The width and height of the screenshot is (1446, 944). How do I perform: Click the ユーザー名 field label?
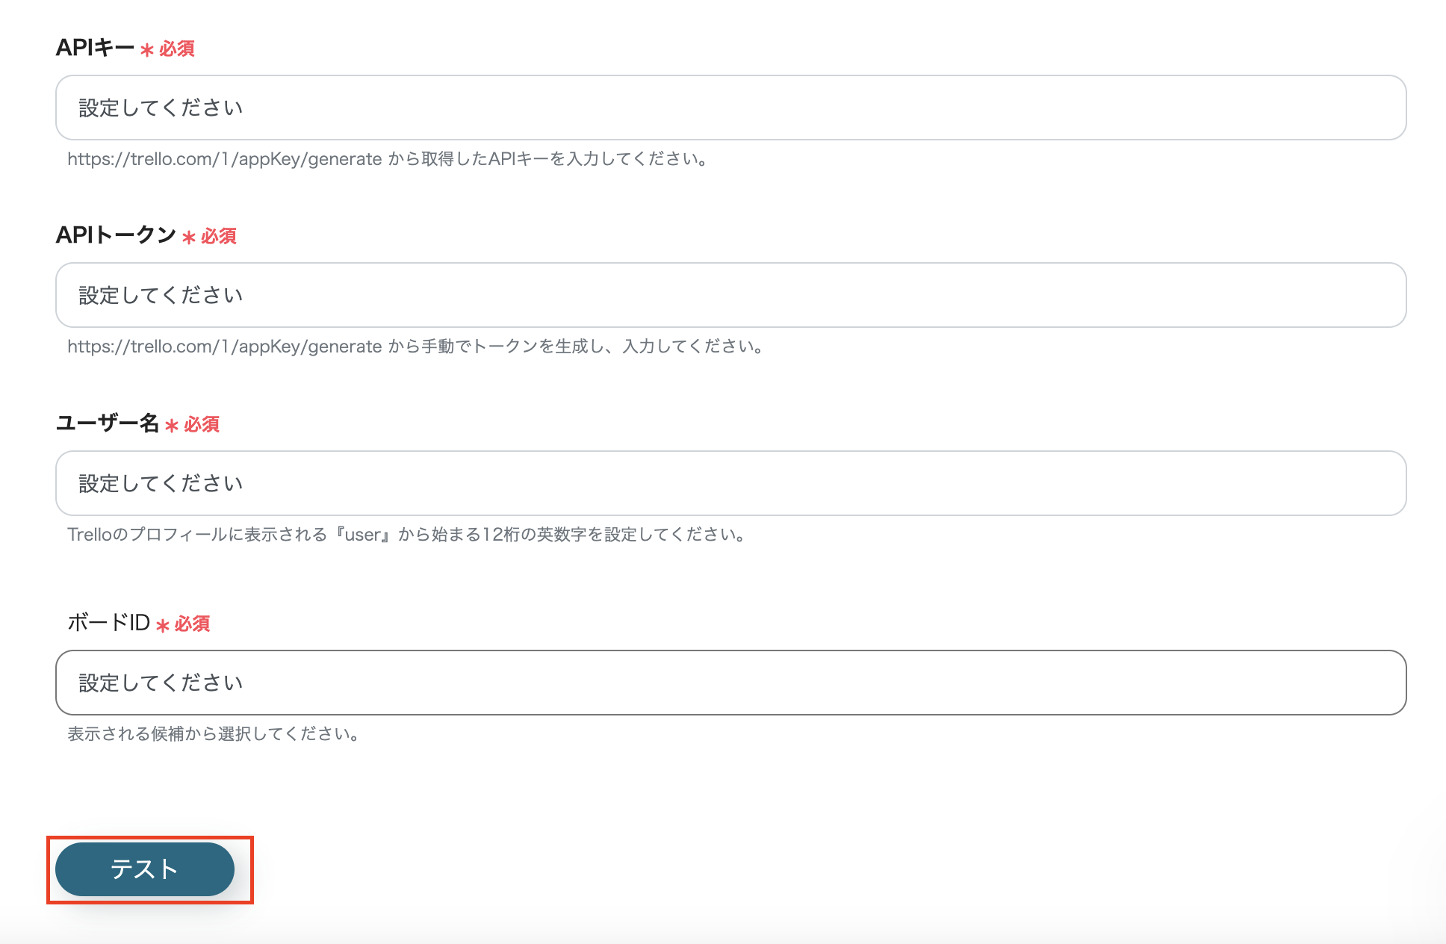[108, 423]
